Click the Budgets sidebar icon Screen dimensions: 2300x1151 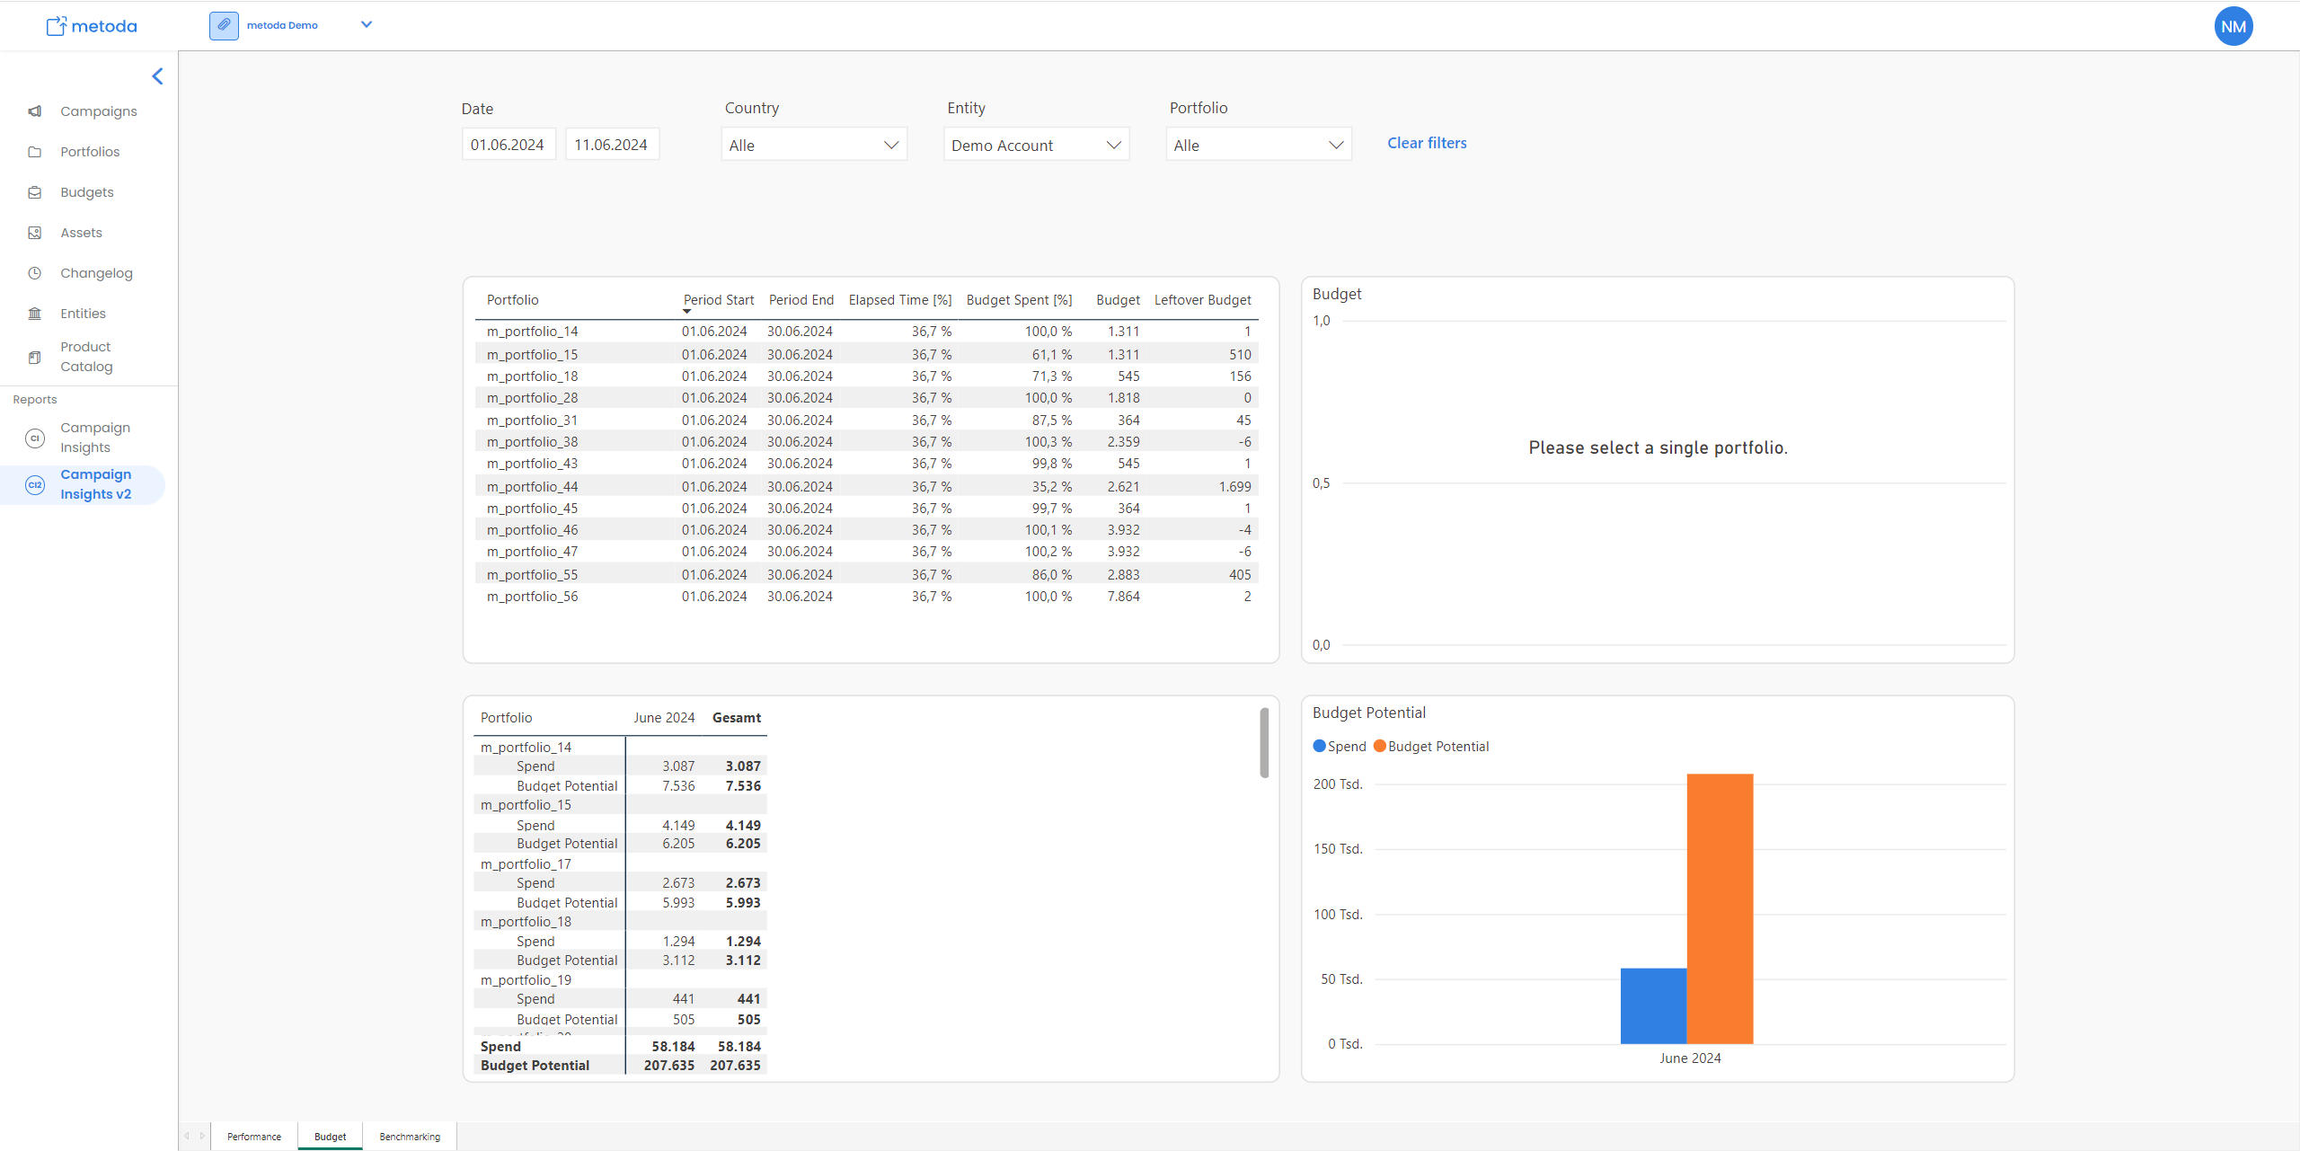coord(35,192)
